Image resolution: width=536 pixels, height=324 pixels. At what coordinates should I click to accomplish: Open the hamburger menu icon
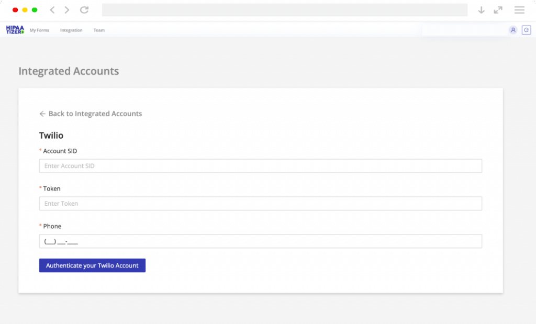coord(519,9)
